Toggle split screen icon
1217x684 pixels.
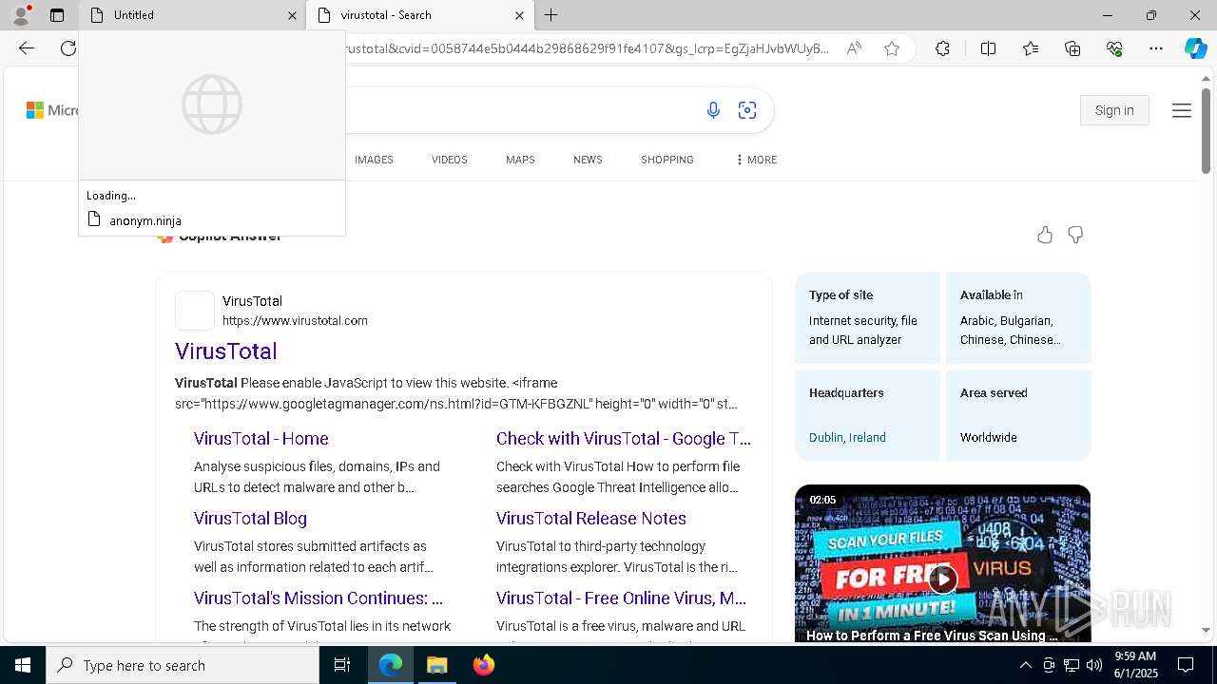[988, 48]
